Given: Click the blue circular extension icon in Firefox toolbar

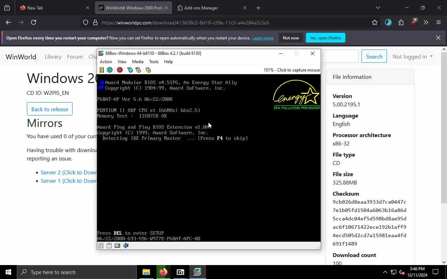Looking at the screenshot, I should coord(388,22).
